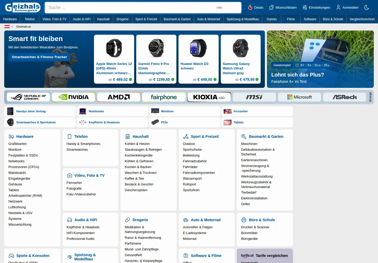This screenshot has width=378, height=263.
Task: Click the Audio & HiFi headphones icon
Action: [70, 220]
